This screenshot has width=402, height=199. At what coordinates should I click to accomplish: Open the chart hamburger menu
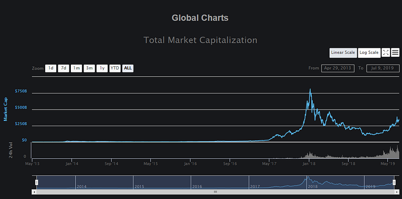point(395,53)
